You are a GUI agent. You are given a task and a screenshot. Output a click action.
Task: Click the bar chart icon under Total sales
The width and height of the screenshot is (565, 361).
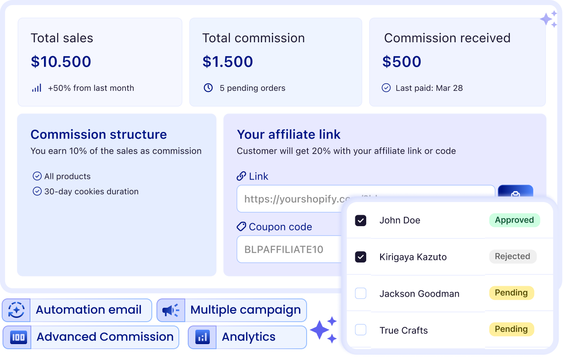tap(37, 88)
